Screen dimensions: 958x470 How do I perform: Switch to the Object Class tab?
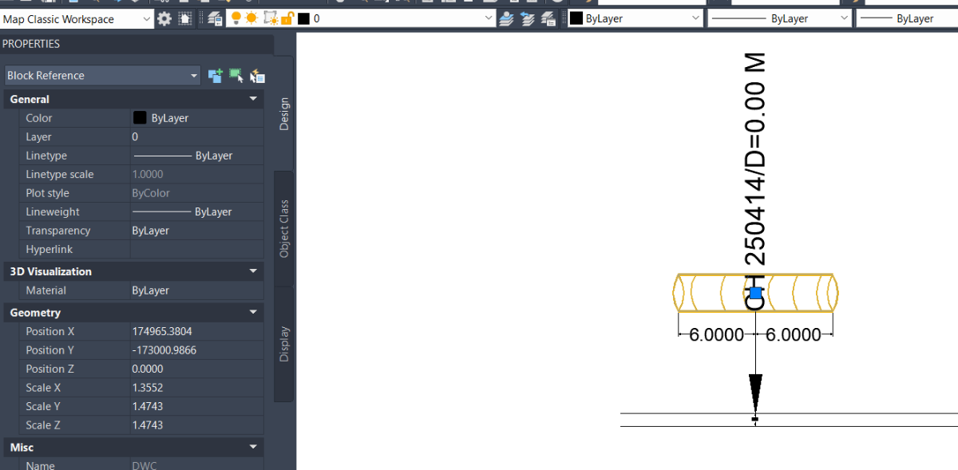(x=284, y=228)
